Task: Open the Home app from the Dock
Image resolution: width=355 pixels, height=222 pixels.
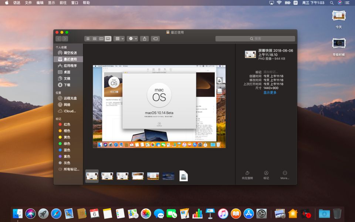Action: tap(293, 213)
